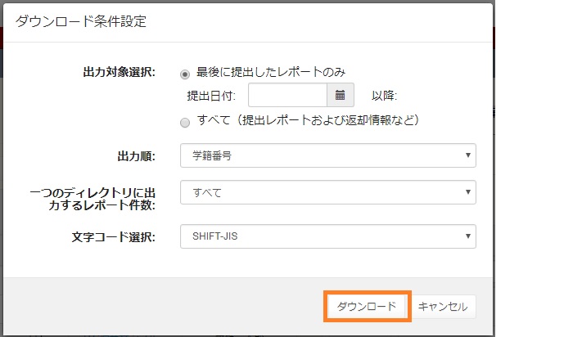
Task: Click the dimmed page area outside the dialog
Action: [x=532, y=204]
